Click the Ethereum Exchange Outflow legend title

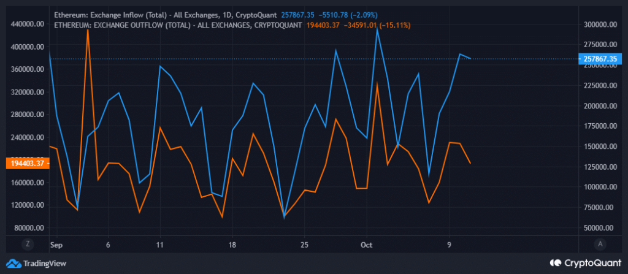[x=178, y=25]
